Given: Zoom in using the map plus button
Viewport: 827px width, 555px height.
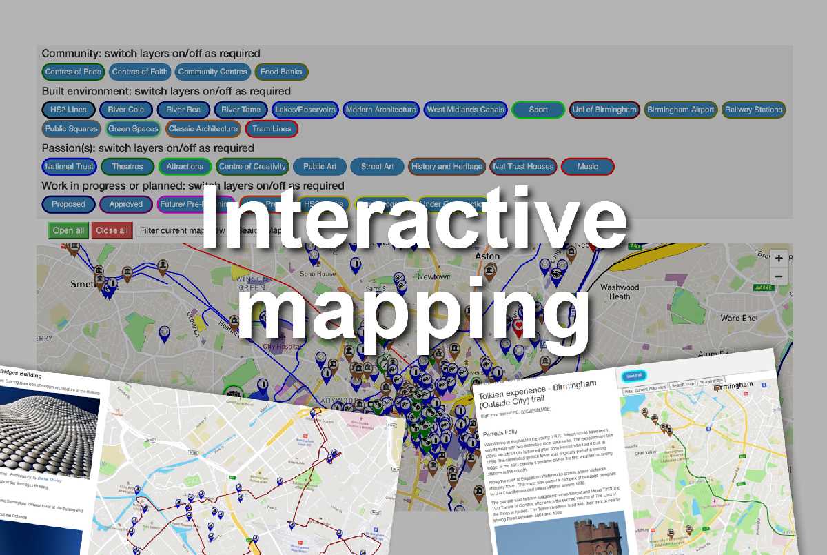Looking at the screenshot, I should pos(779,259).
